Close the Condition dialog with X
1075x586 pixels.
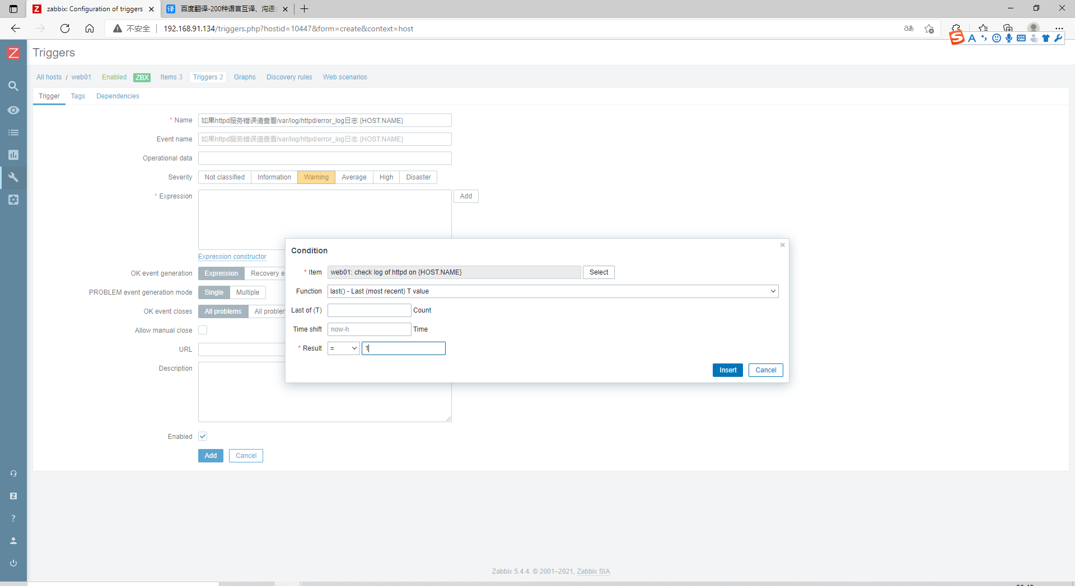pos(783,245)
